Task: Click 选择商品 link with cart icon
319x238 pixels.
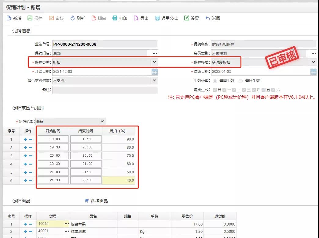Action: coord(96,201)
